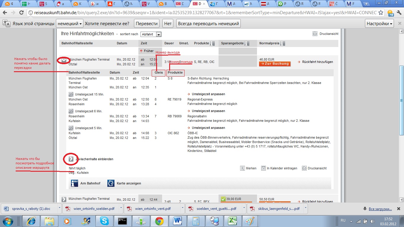This screenshot has width=404, height=227.
Task: Close the downloads bar
Action: tap(399, 209)
